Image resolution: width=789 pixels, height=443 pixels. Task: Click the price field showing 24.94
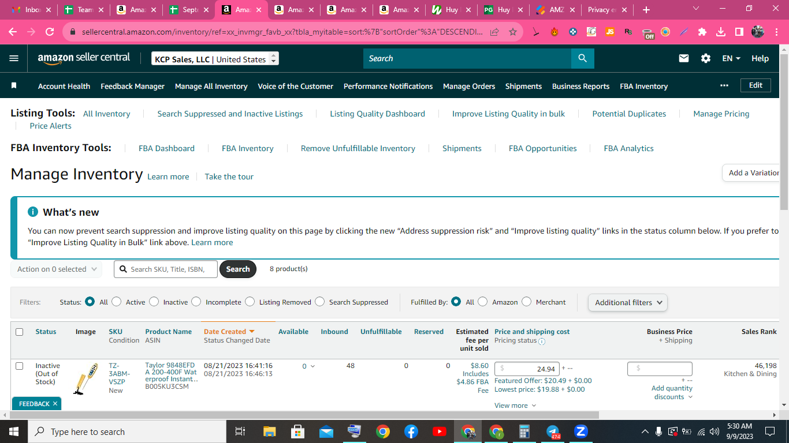(527, 369)
